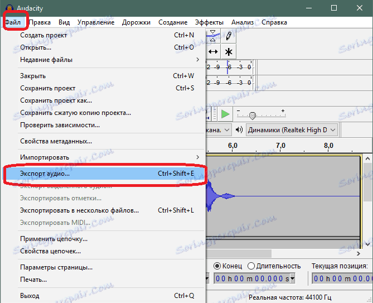Click the lower recording level meter
The height and width of the screenshot is (303, 373).
[x=229, y=83]
